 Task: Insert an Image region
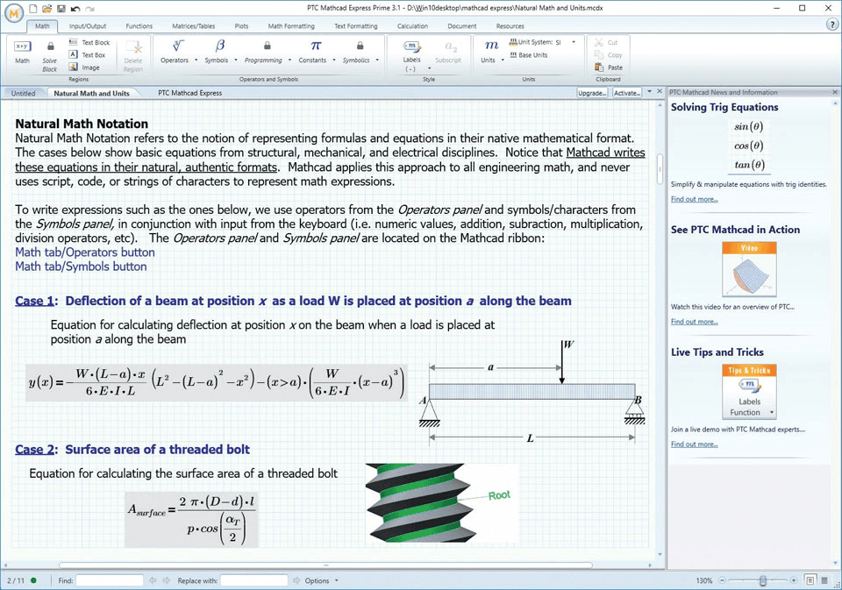(x=84, y=68)
